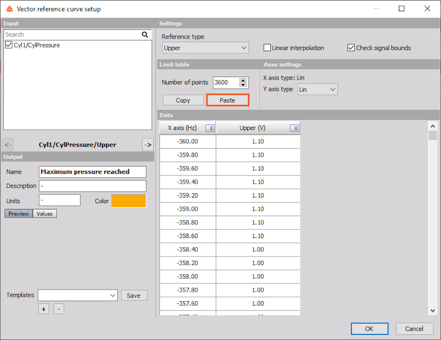Select the -359.20 X axis cell
The height and width of the screenshot is (340, 441).
click(x=188, y=195)
